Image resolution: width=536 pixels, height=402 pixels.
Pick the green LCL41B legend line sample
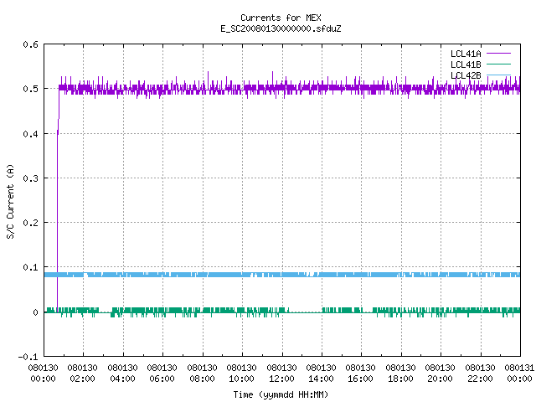(x=498, y=64)
